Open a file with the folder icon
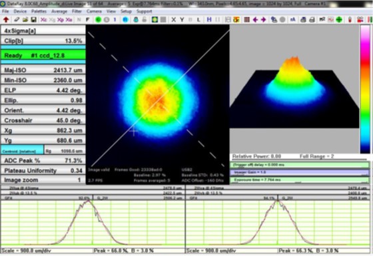The image size is (373, 256). pos(25,20)
